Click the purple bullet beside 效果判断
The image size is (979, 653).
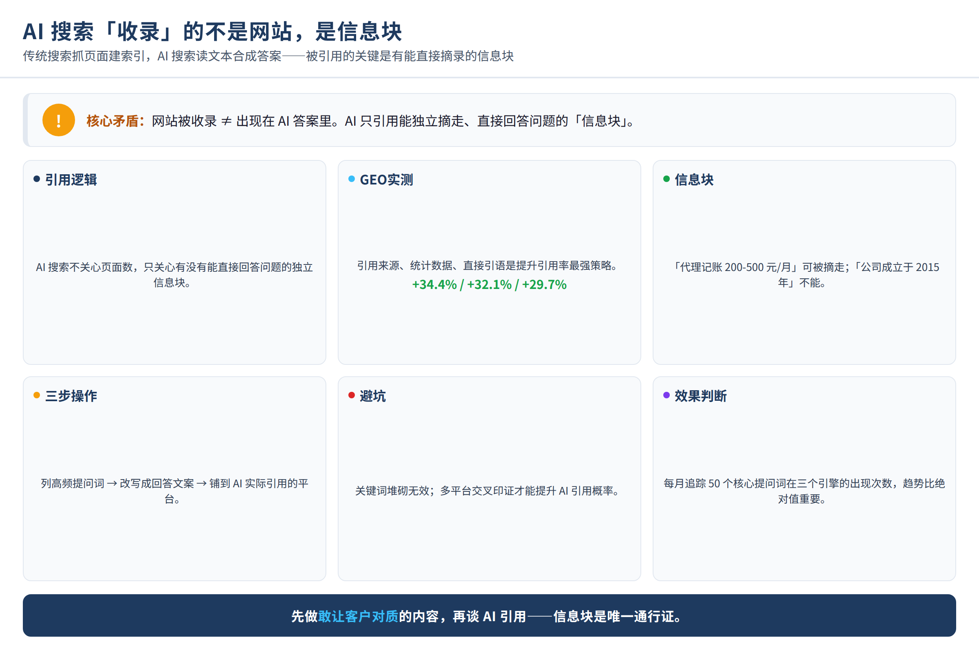pos(667,395)
